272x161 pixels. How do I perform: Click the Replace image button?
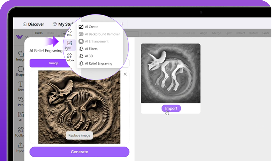pyautogui.click(x=79, y=135)
